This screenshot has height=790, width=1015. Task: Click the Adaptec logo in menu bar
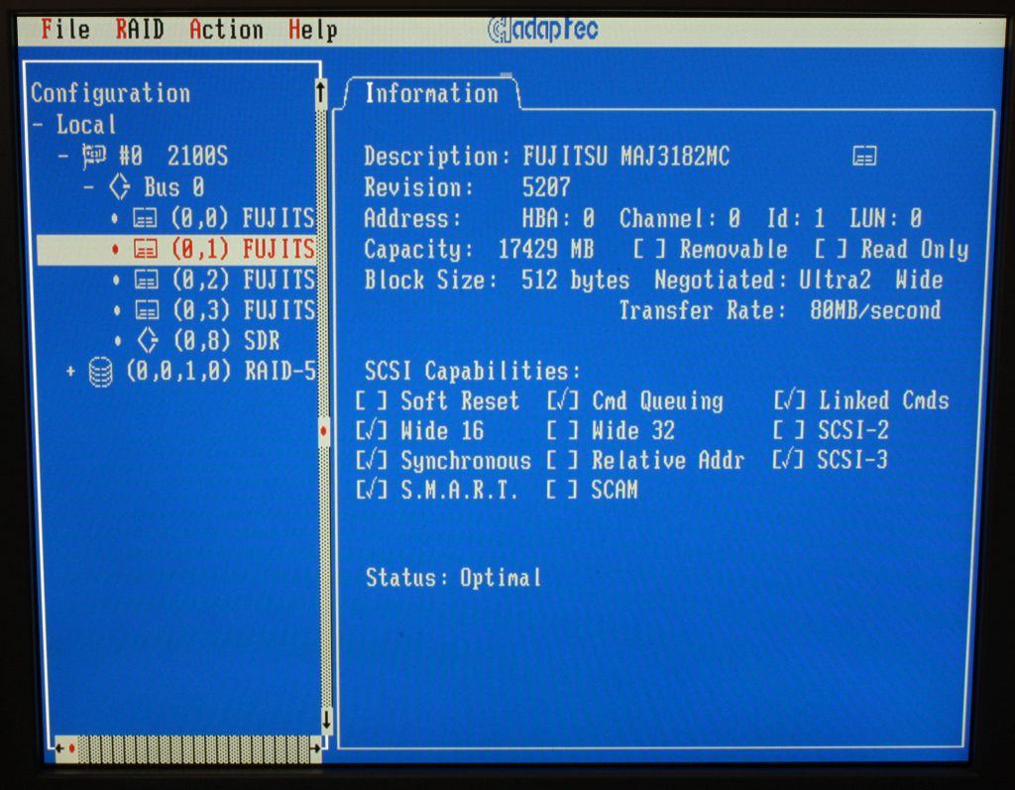(x=542, y=29)
